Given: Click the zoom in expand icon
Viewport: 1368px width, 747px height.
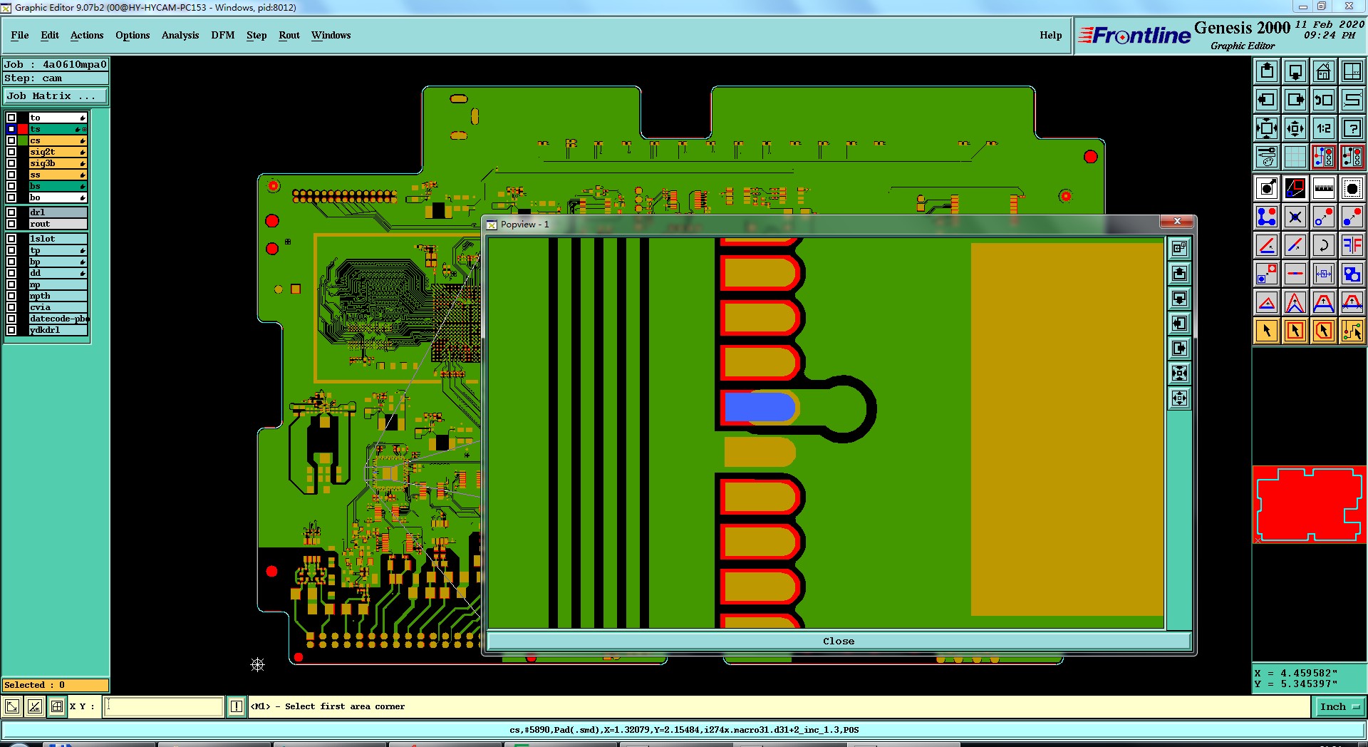Looking at the screenshot, I should (x=1267, y=128).
